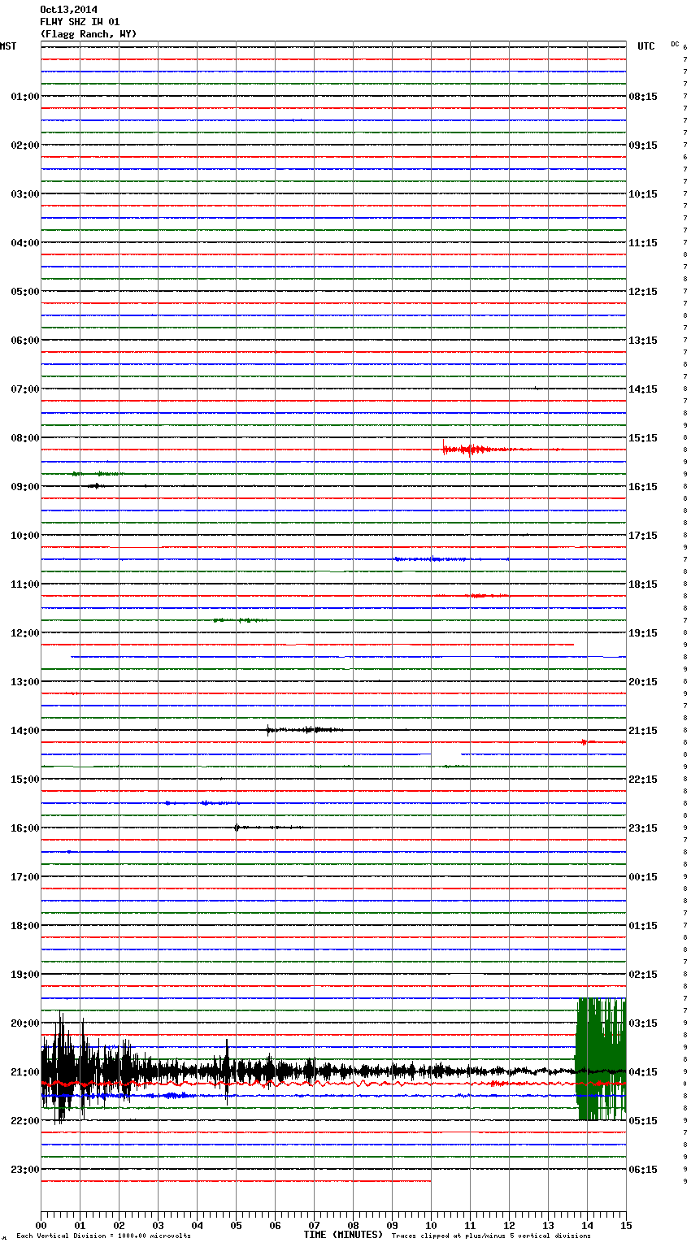Click the 23:15 UTC label
Viewport: 691px width, 1247px height.
coord(643,828)
